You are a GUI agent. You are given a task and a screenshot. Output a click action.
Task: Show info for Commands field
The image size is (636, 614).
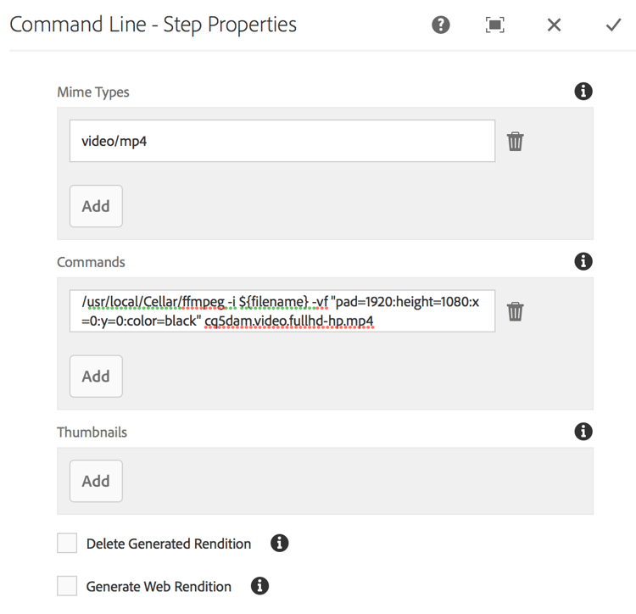[583, 261]
